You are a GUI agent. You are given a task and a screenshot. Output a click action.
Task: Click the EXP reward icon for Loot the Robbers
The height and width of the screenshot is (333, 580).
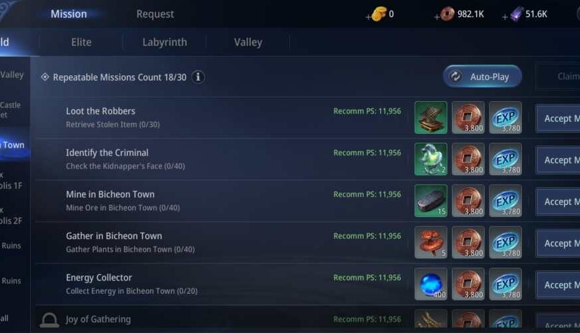pos(505,117)
